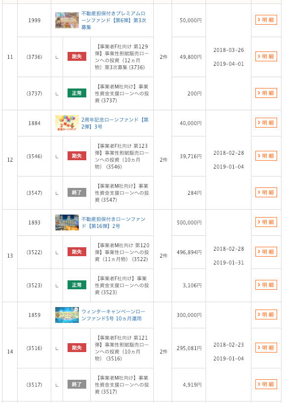Open 明細 button for loan 3516
This screenshot has width=285, height=403.
point(266,348)
